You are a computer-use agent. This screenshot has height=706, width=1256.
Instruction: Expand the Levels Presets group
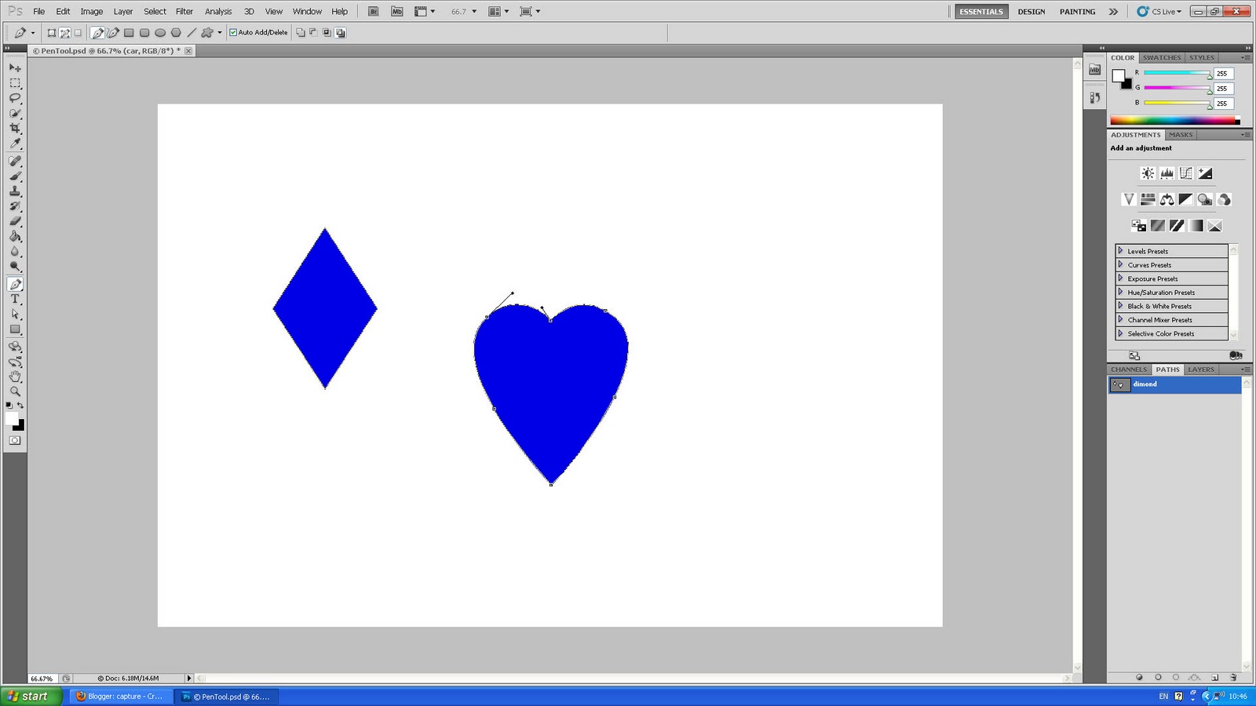click(x=1121, y=251)
